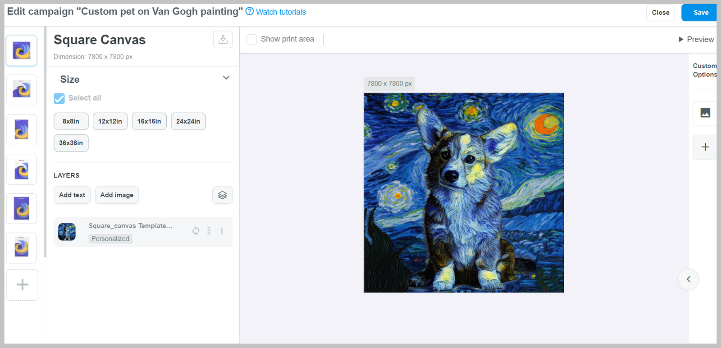721x348 pixels.
Task: Open the layers stack icon
Action: tap(222, 195)
